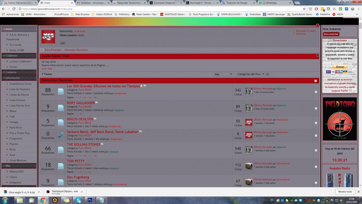
Task: Open the Mes time filter dropdown
Action: [x=223, y=74]
